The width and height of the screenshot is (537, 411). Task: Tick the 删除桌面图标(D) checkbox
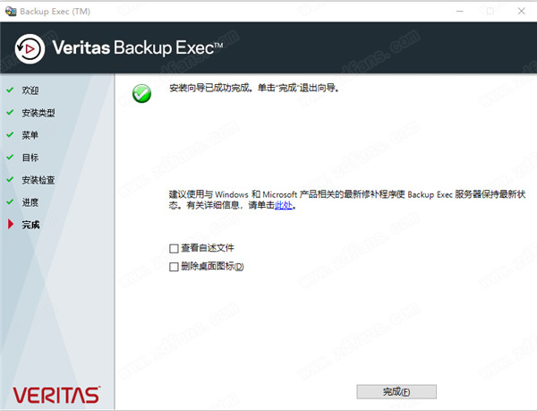point(174,267)
